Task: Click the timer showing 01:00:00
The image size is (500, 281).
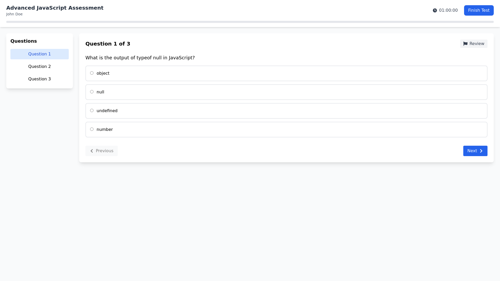Action: (448, 10)
